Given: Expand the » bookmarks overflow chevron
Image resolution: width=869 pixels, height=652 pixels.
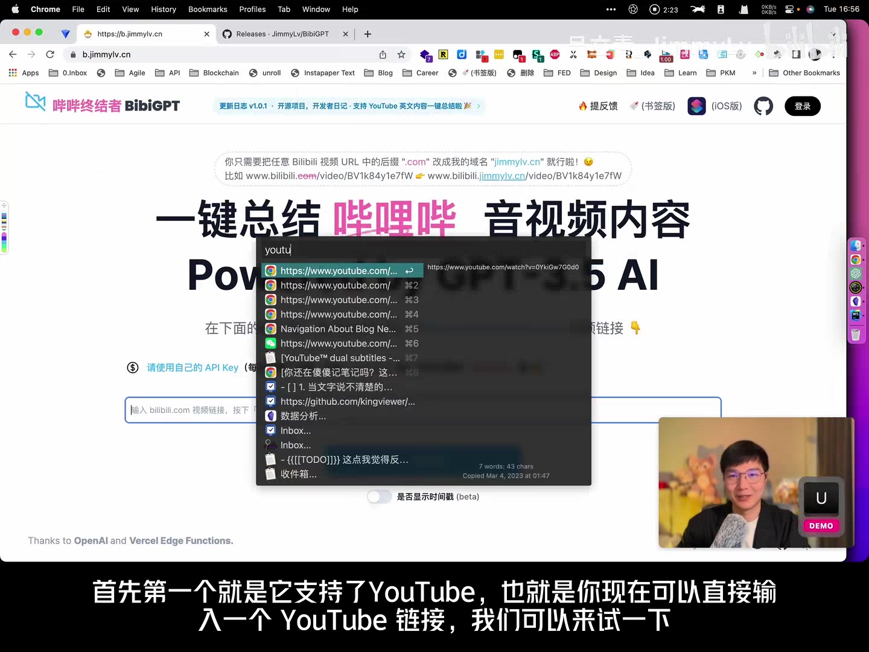Looking at the screenshot, I should 754,72.
